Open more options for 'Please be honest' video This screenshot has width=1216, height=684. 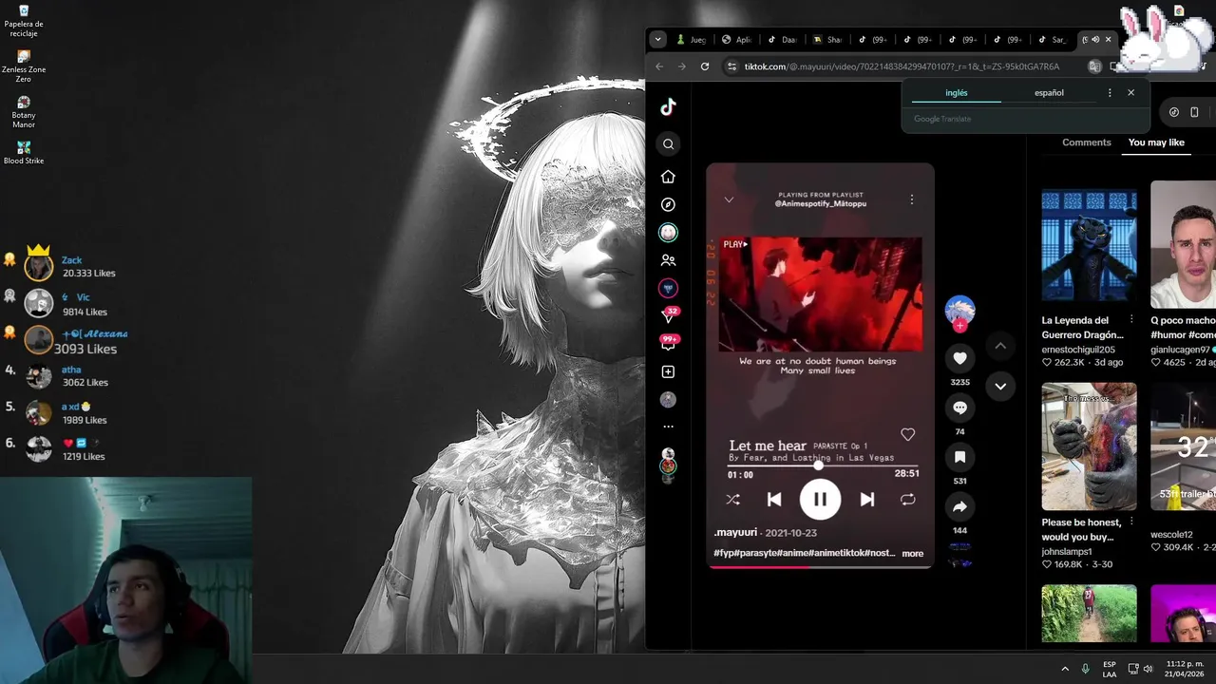(x=1130, y=522)
